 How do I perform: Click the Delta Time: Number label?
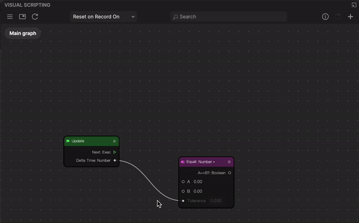coord(93,161)
